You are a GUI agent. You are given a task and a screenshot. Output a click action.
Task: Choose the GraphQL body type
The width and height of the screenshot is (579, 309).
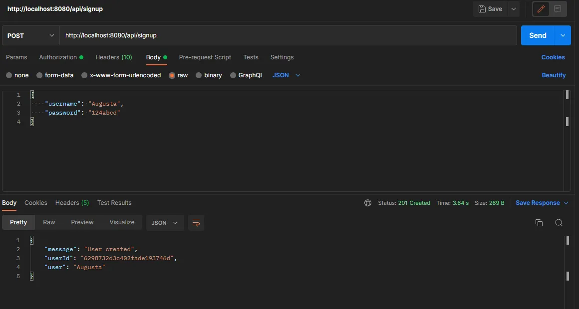(x=233, y=75)
